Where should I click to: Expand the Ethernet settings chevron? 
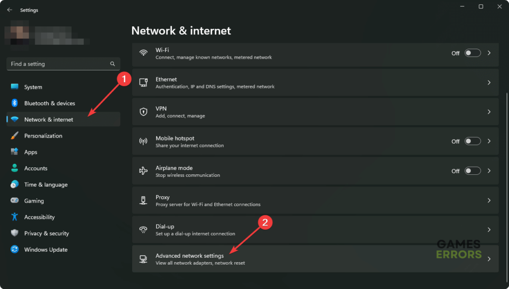pyautogui.click(x=488, y=82)
